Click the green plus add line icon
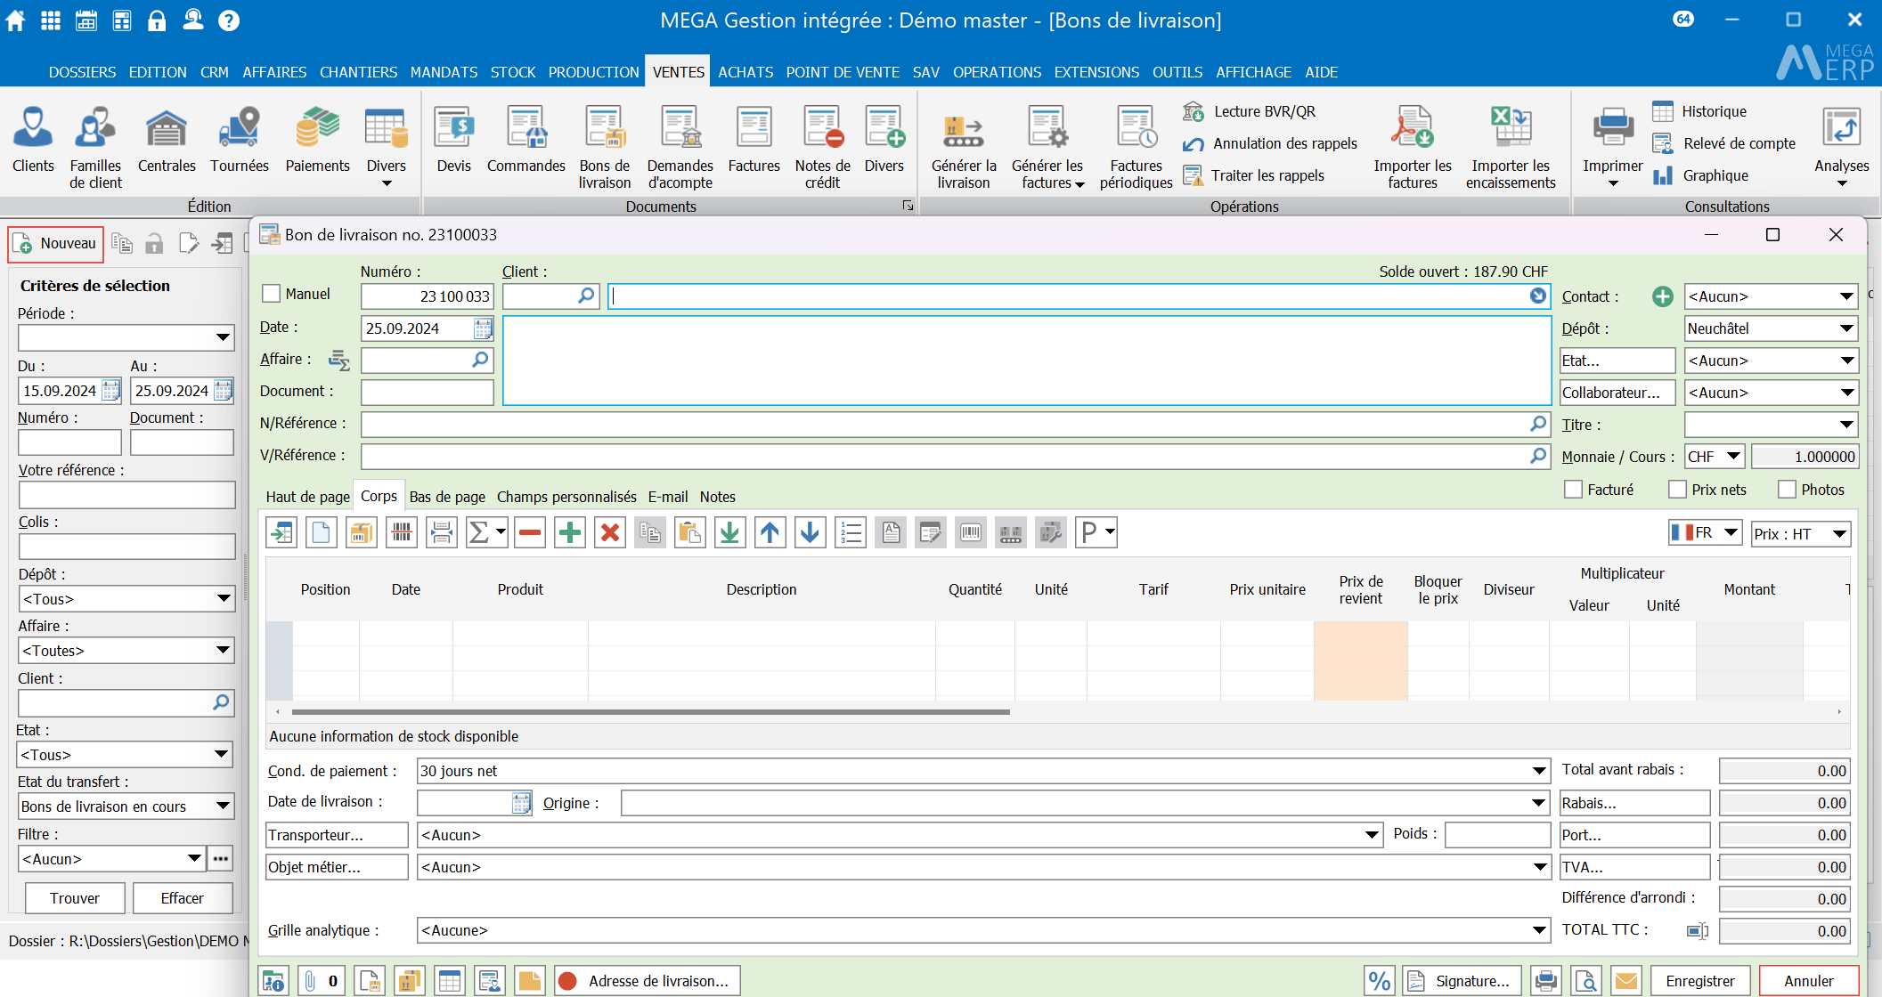 (570, 532)
